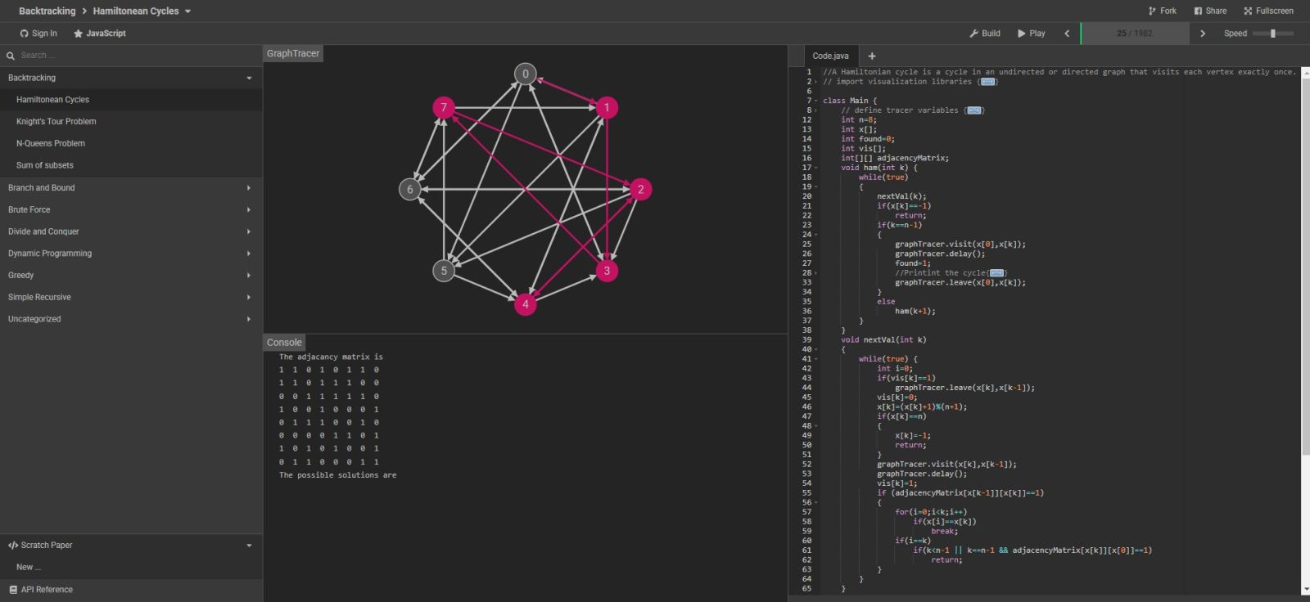
Task: Expand the Dynamic Programming category
Action: pyautogui.click(x=249, y=254)
